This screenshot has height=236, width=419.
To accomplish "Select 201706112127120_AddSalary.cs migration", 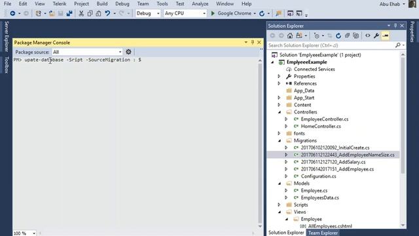I will tap(333, 162).
